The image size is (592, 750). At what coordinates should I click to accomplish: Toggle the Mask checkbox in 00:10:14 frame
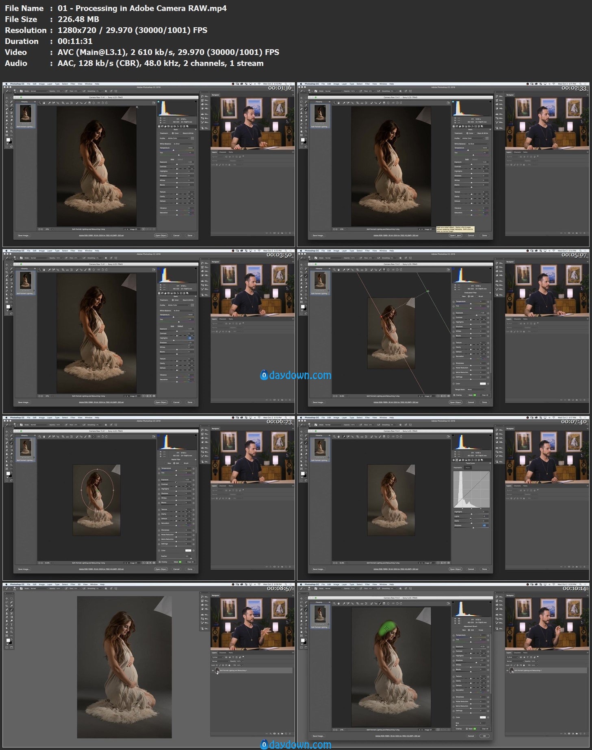click(x=467, y=728)
